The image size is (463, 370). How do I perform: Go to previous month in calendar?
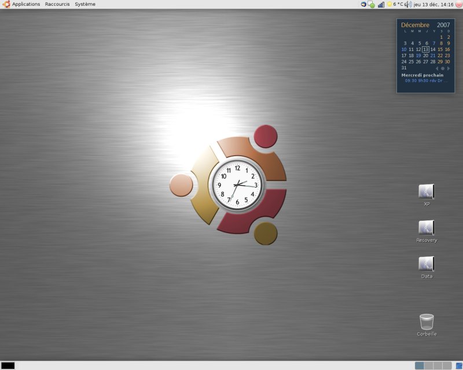click(x=437, y=68)
